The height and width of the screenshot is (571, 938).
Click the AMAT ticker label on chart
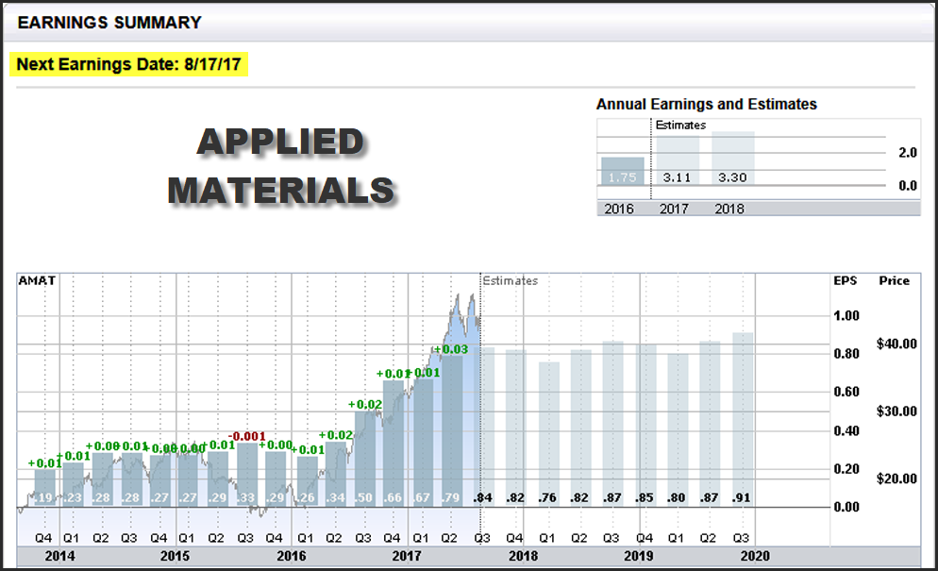point(37,280)
